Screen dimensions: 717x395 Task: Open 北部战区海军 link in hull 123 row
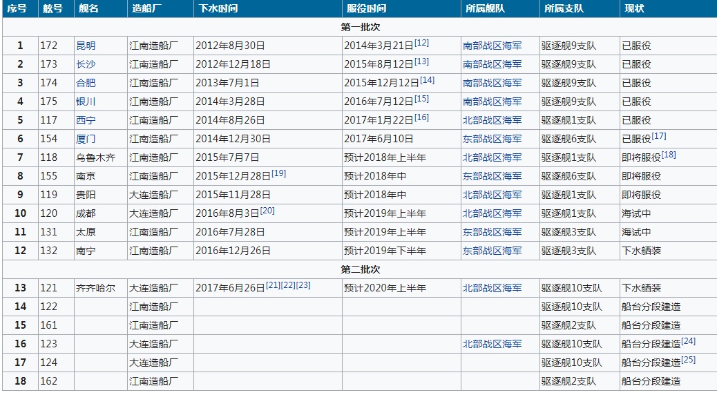tap(492, 344)
